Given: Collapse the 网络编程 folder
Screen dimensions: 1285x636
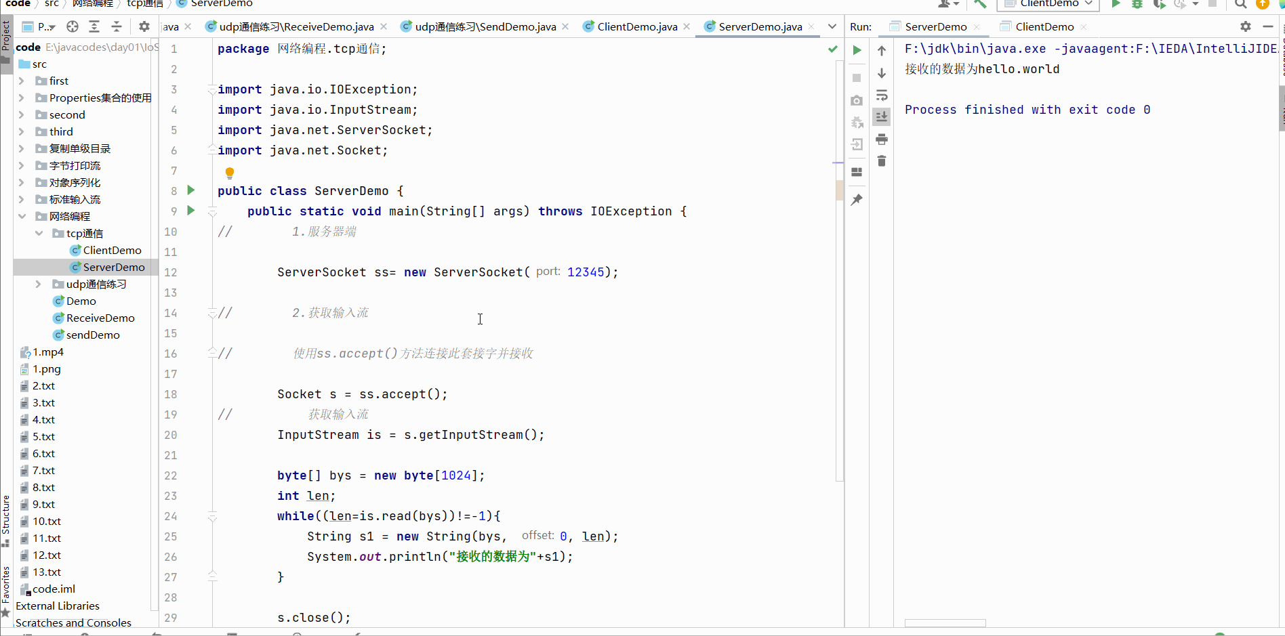Looking at the screenshot, I should [x=22, y=216].
